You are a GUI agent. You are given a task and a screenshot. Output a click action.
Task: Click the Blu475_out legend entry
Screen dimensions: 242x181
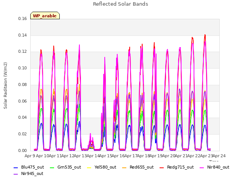click(29, 167)
